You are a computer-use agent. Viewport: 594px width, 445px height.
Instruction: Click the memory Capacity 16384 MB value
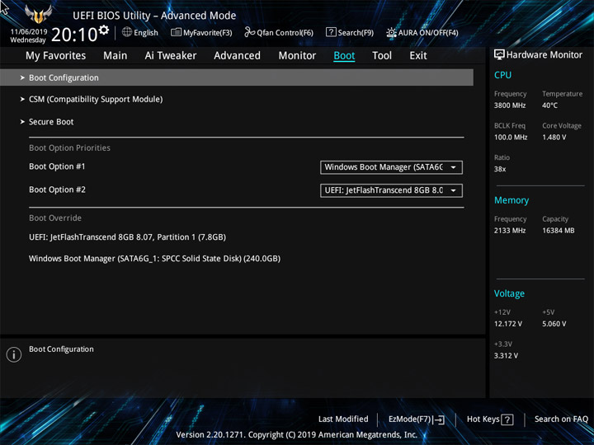[558, 231]
